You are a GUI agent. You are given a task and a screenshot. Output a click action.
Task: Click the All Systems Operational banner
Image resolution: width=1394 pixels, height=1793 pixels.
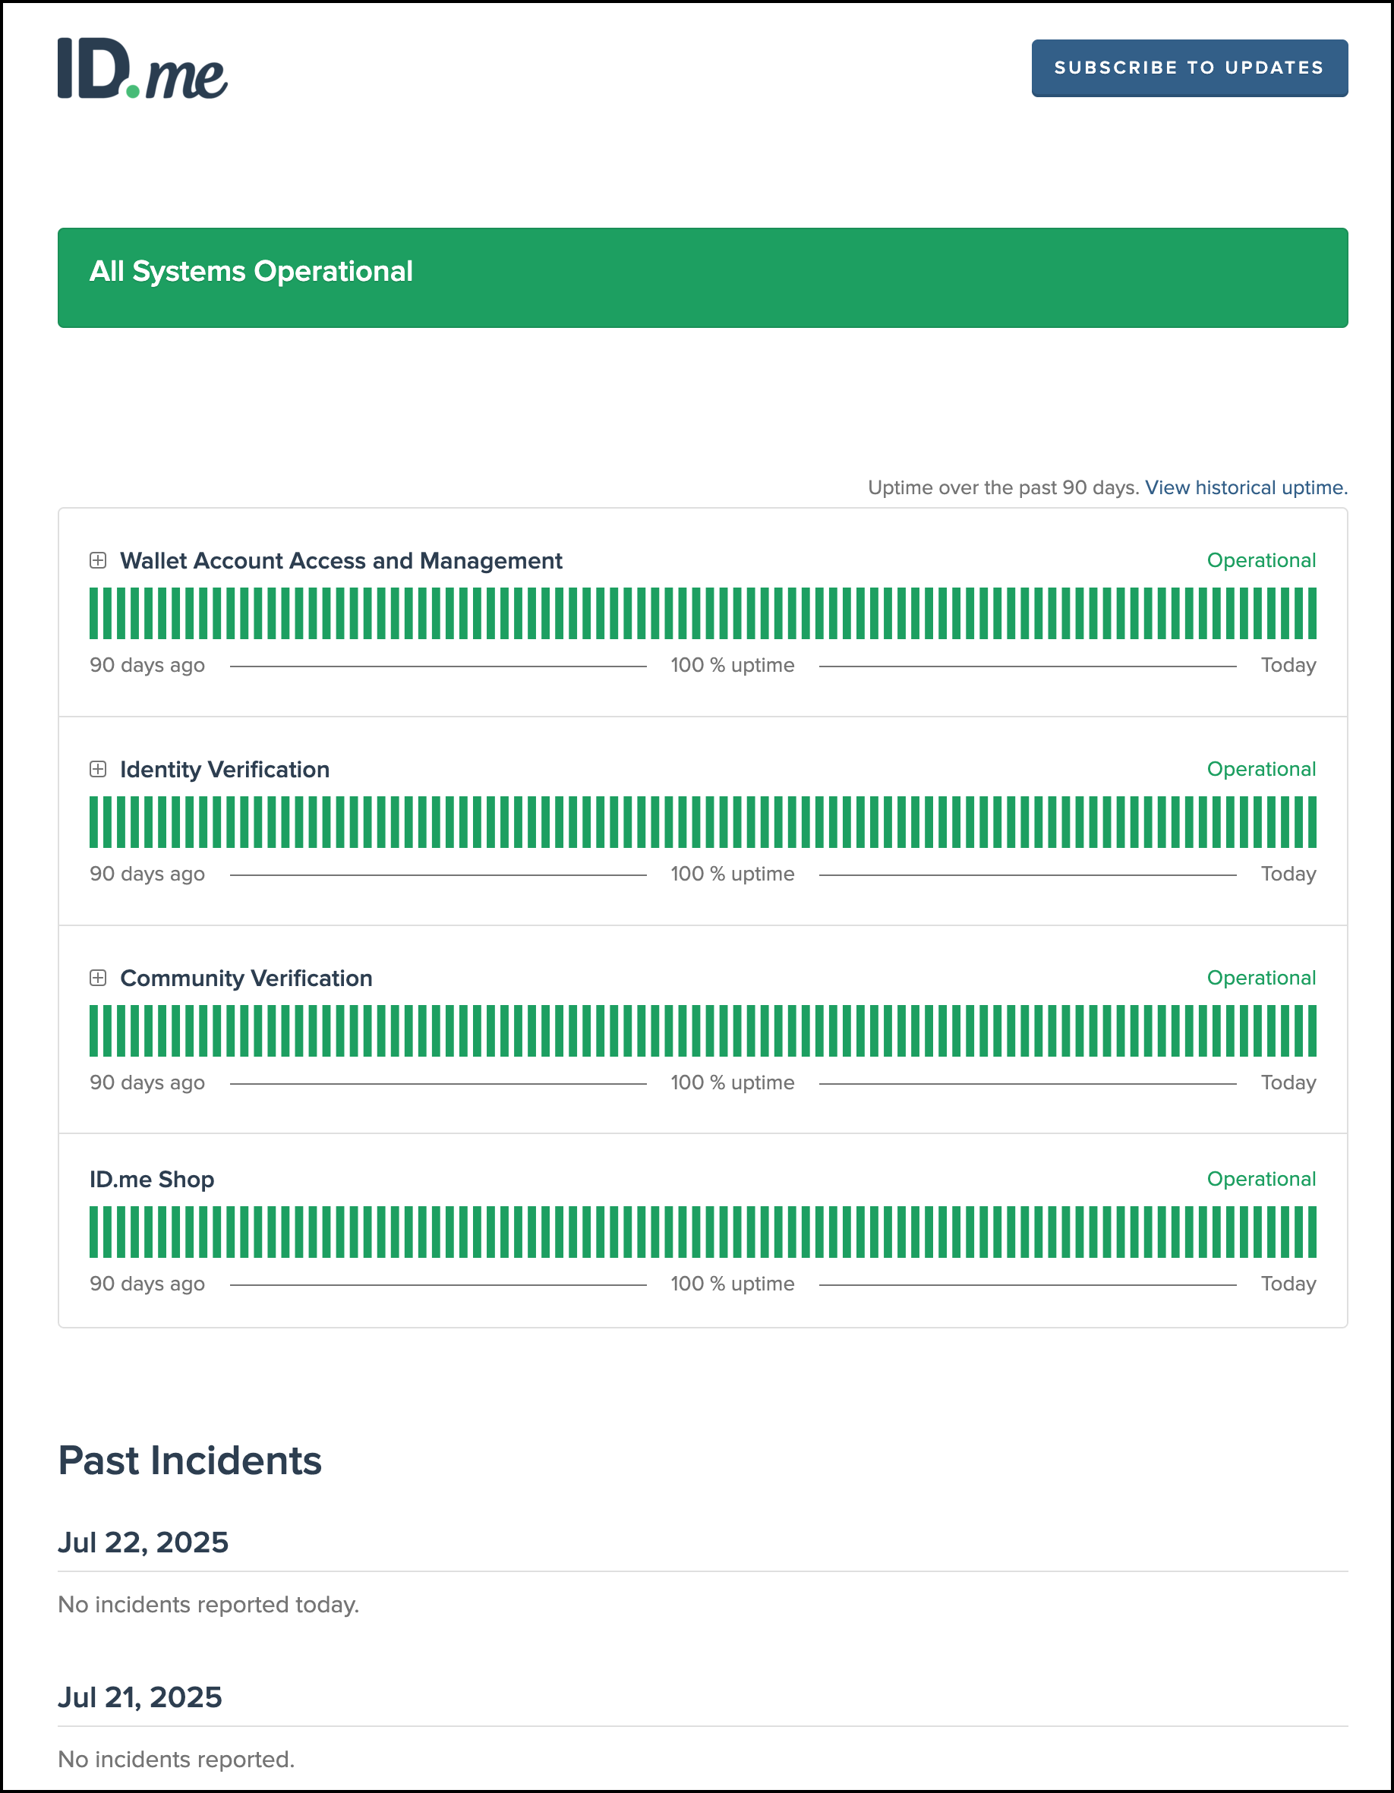pos(702,276)
